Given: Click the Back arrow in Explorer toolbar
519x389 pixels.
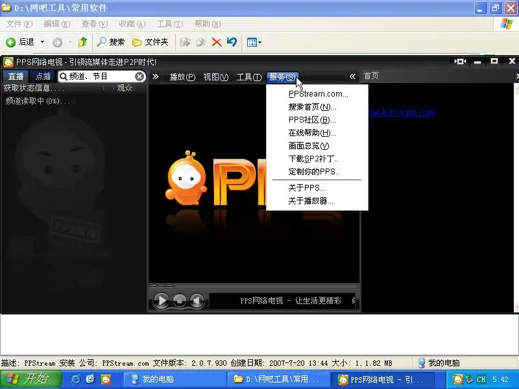Looking at the screenshot, I should (x=10, y=42).
